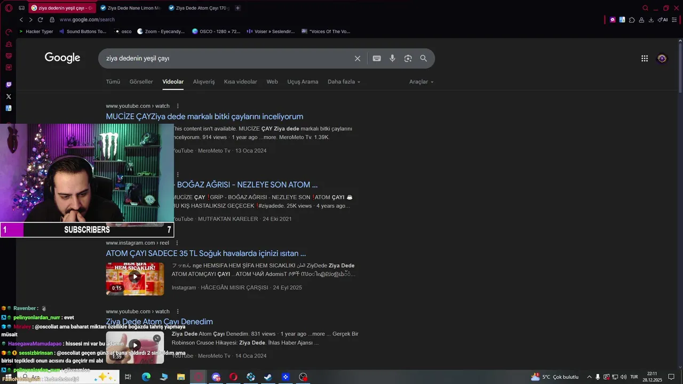Open Opera easy setup menu icon

(x=674, y=20)
